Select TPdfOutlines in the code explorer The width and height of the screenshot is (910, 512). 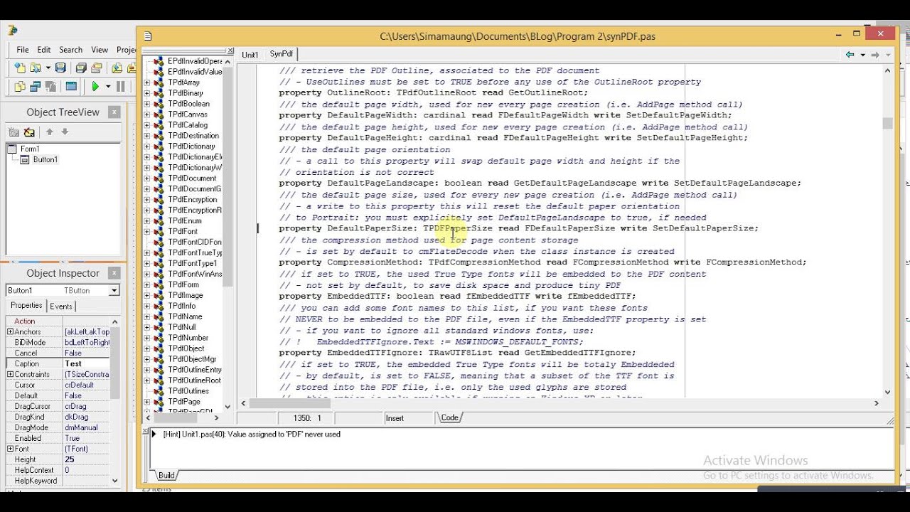[x=188, y=391]
